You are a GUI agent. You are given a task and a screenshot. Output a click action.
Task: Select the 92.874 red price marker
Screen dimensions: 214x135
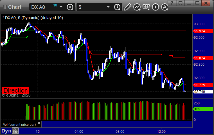(203, 58)
